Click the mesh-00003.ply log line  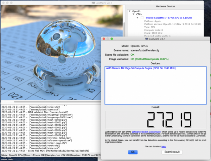pos(34,127)
